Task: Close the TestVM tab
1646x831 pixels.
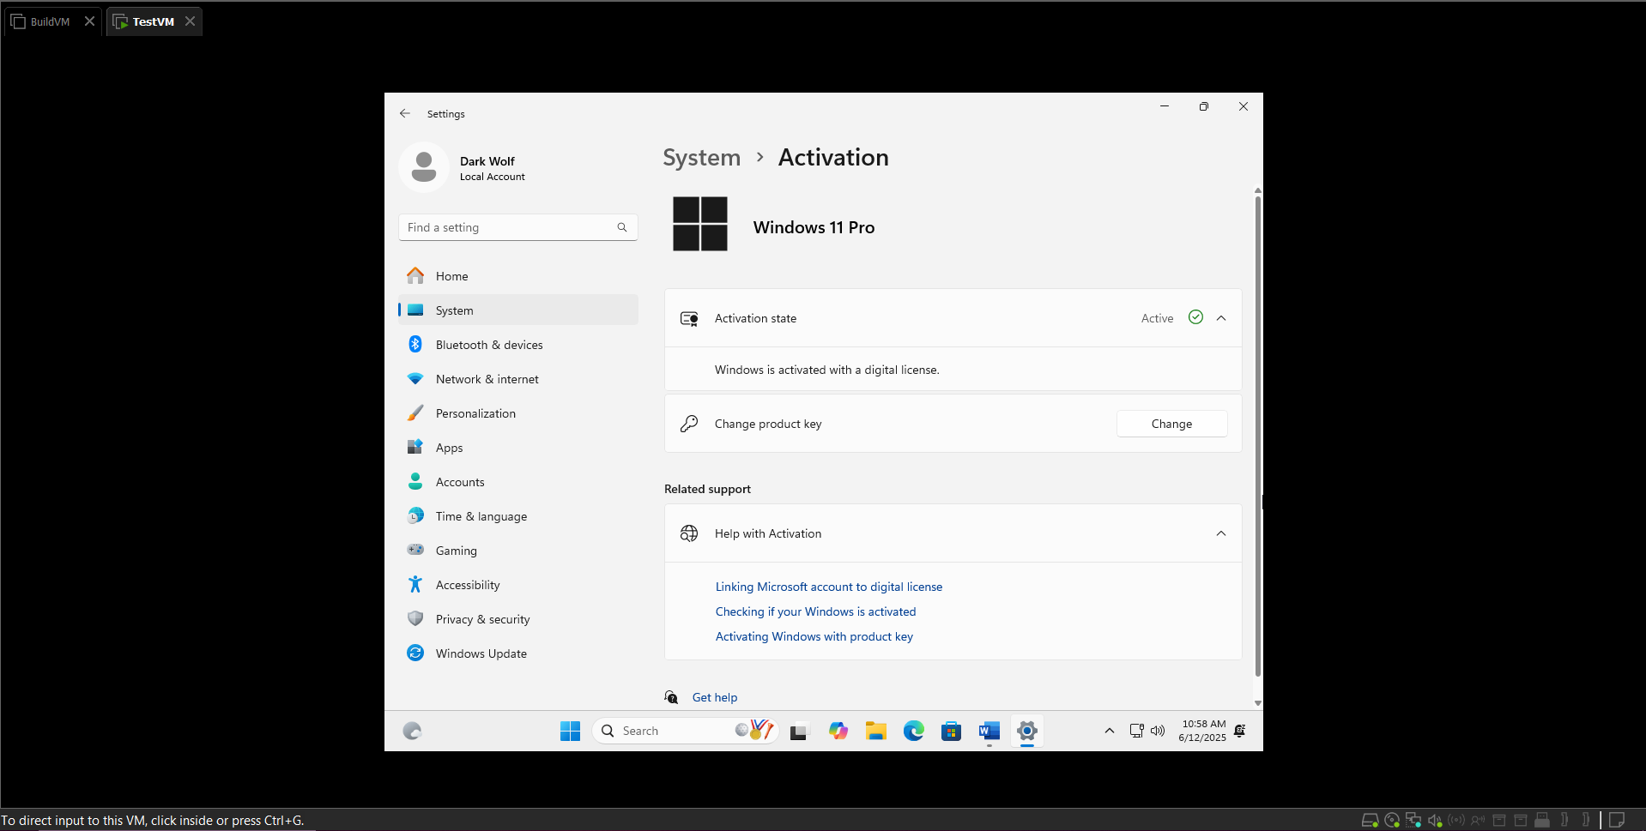Action: click(x=190, y=21)
